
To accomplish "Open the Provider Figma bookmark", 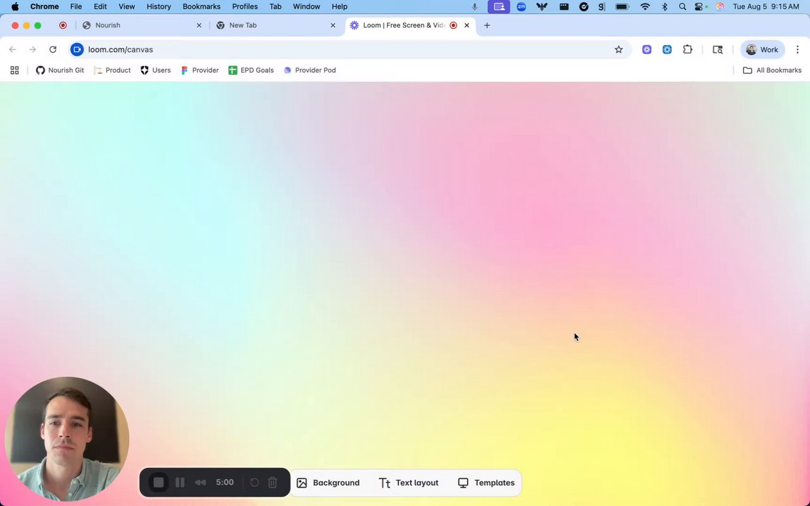I will 200,70.
